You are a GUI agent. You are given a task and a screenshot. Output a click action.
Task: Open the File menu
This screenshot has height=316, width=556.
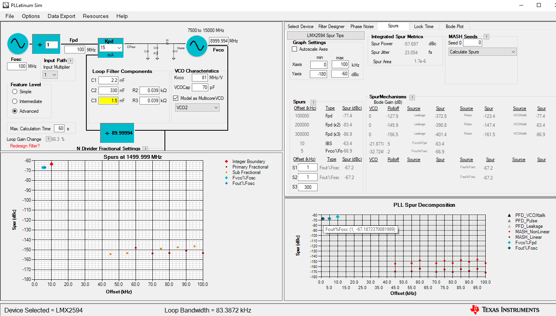tap(10, 16)
